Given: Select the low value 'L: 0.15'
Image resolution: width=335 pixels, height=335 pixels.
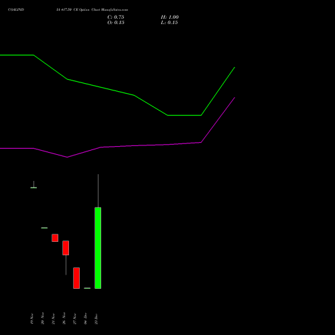Looking at the screenshot, I should click(x=170, y=23).
